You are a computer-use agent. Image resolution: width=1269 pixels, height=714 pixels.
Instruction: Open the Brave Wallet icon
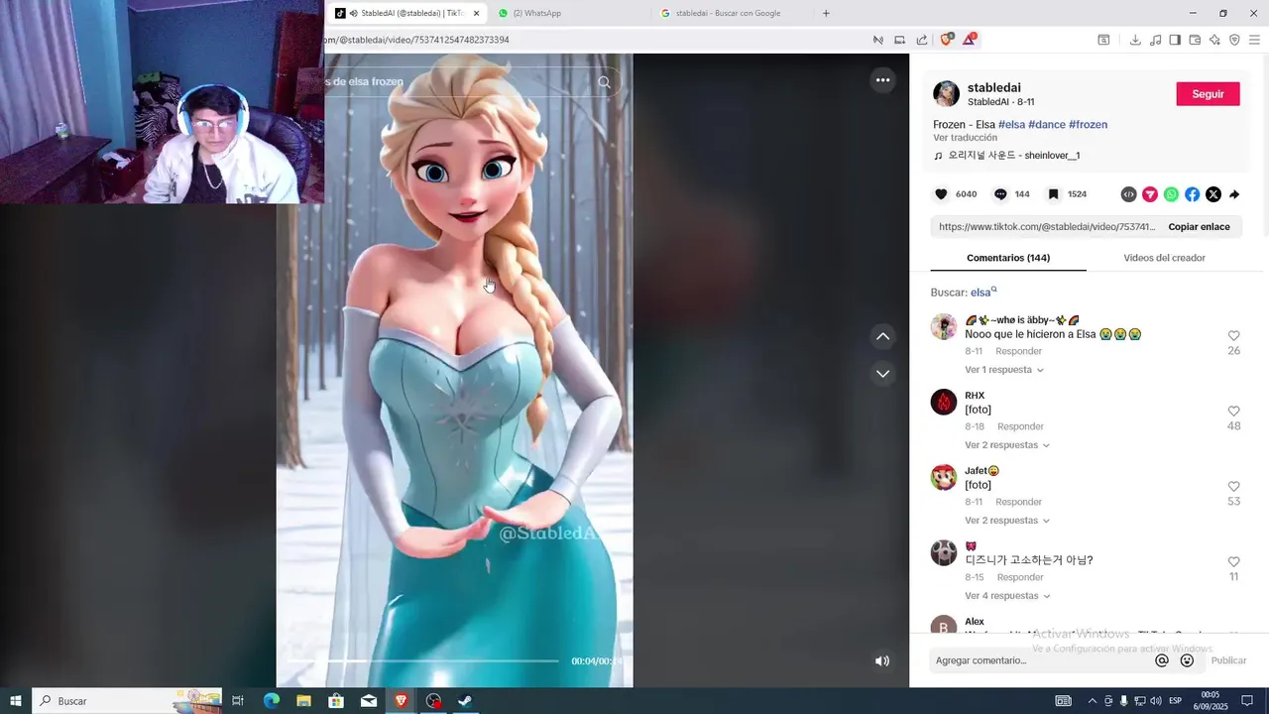[1195, 40]
